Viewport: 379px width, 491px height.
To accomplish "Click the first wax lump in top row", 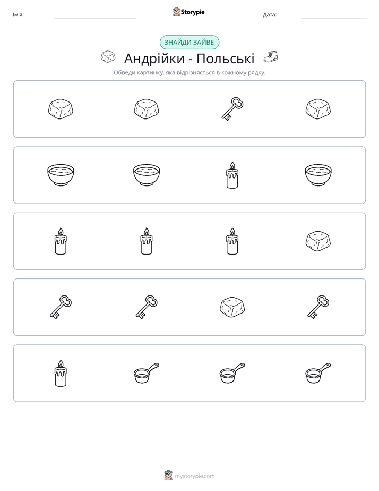I will coord(61,109).
